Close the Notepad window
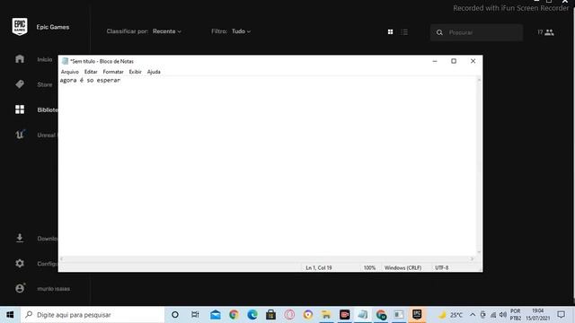The width and height of the screenshot is (575, 323). pos(473,61)
